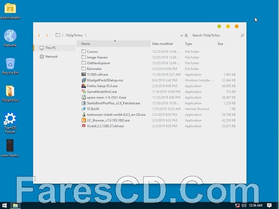Select the 8GadgetPack26Setup.msi installer icon
Viewport: 279px width, 209px height.
click(84, 80)
